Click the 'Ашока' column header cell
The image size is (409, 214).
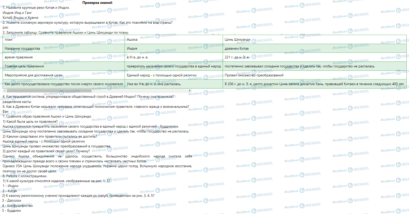[132, 40]
